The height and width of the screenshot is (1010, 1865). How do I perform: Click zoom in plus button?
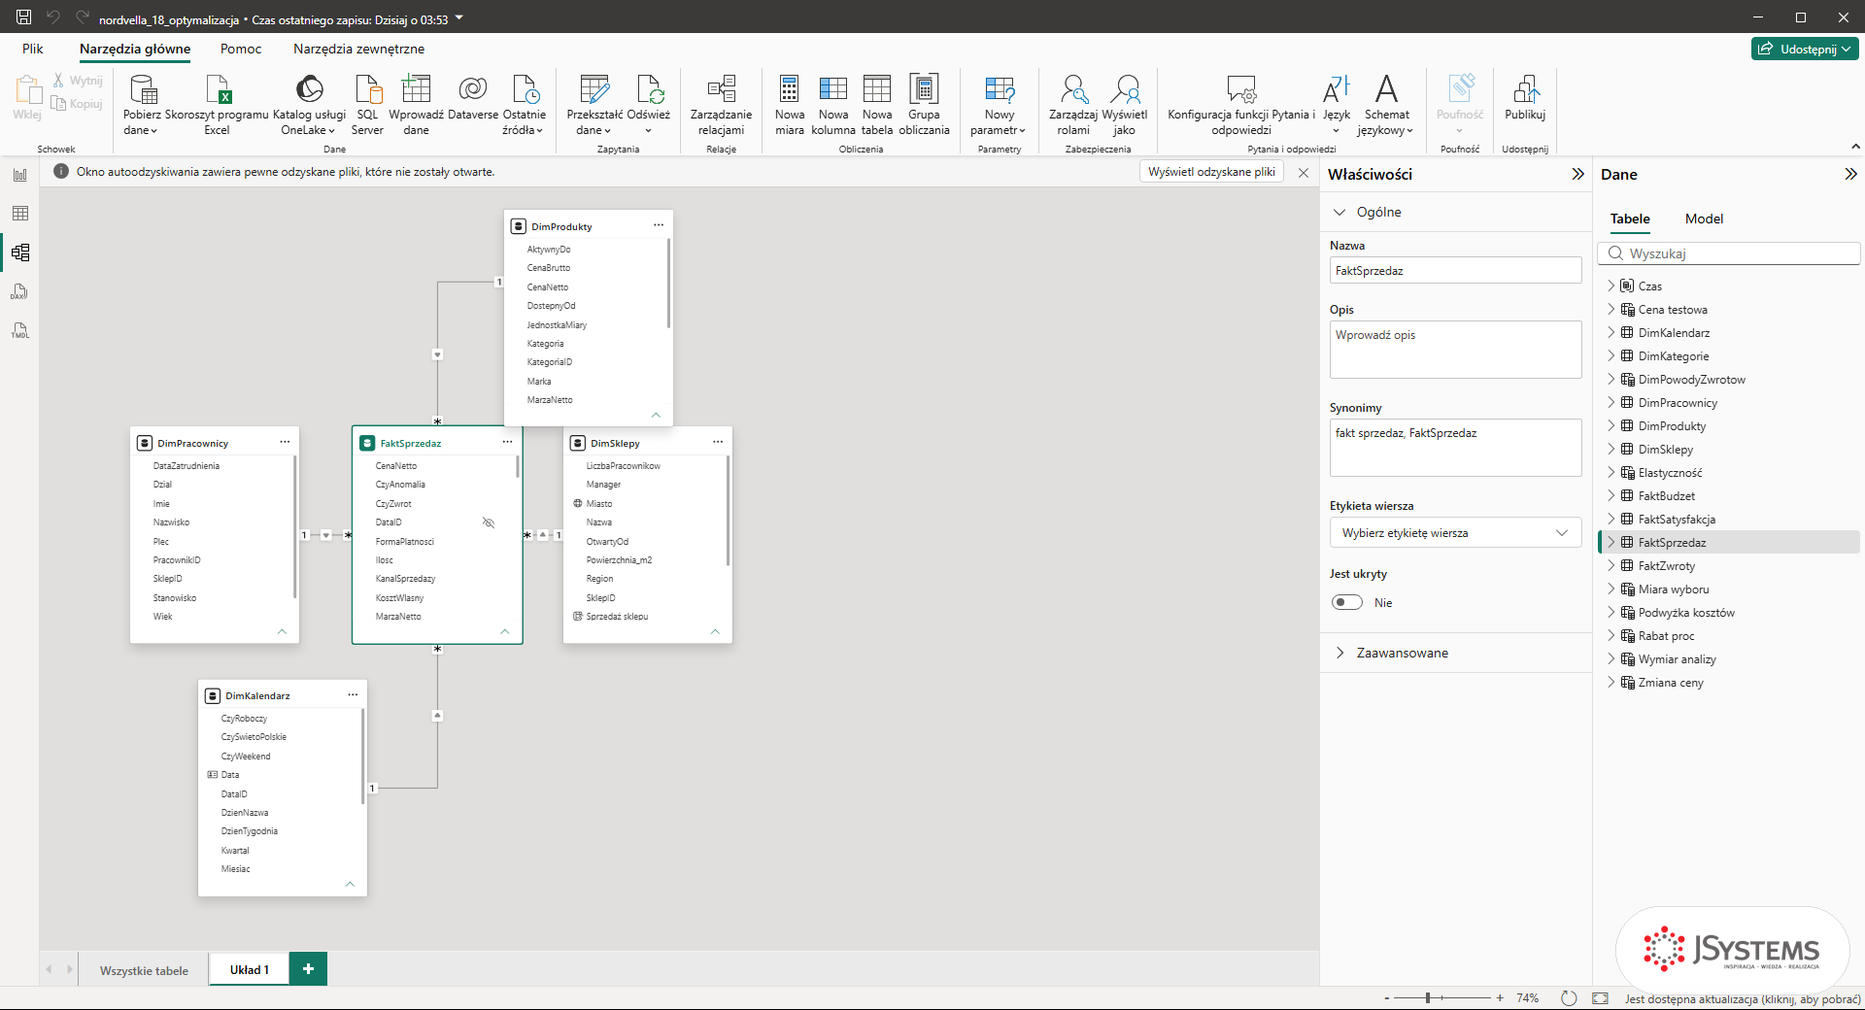pos(1500,997)
